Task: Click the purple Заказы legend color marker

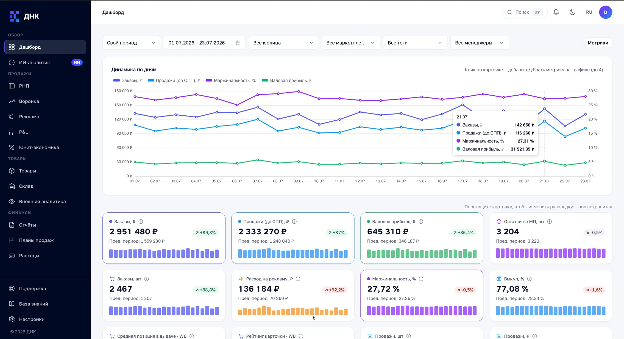Action: point(116,80)
